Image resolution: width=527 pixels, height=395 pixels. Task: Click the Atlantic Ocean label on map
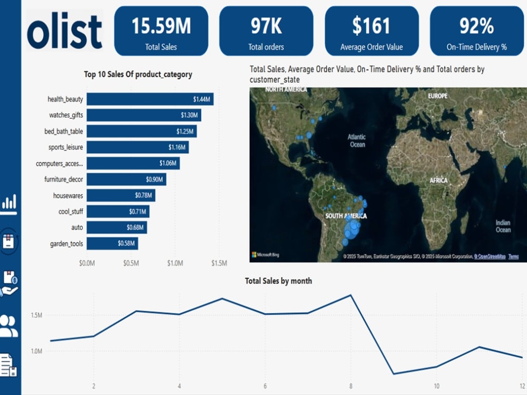pyautogui.click(x=357, y=141)
